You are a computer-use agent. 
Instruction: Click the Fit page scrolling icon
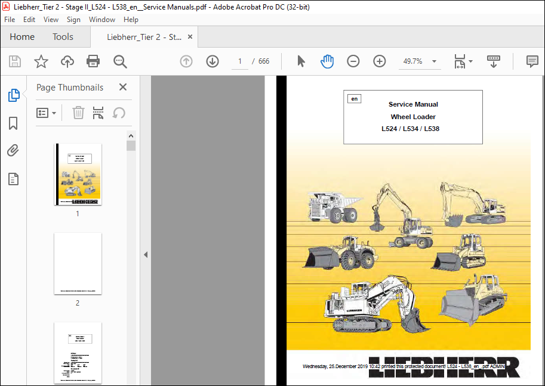(460, 61)
